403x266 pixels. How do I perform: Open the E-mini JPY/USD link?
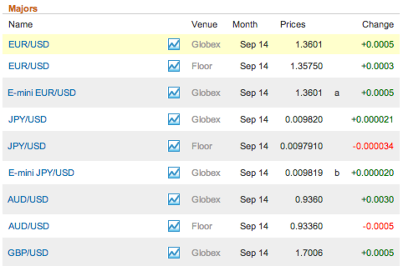[41, 173]
